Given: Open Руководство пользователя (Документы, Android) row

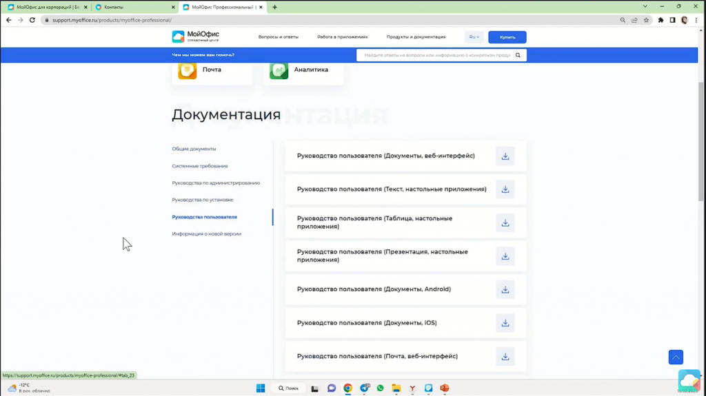Looking at the screenshot, I should (405, 289).
